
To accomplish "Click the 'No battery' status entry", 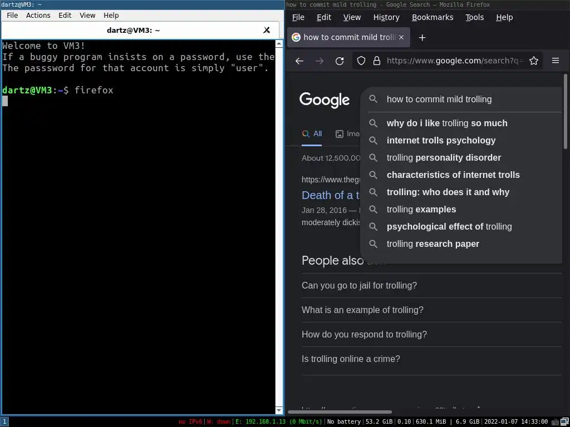I will click(x=343, y=422).
